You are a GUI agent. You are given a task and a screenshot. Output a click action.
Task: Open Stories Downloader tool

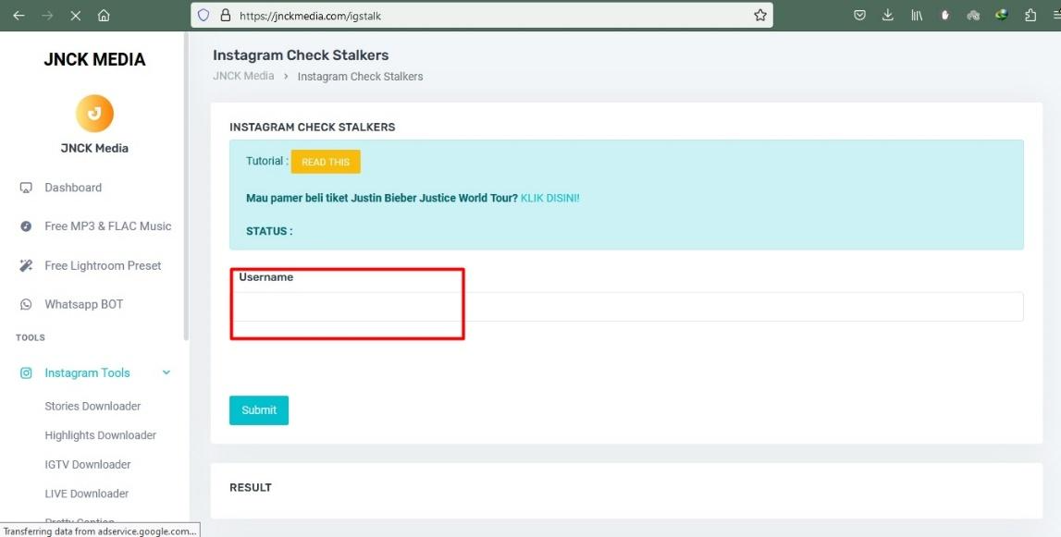[93, 407]
